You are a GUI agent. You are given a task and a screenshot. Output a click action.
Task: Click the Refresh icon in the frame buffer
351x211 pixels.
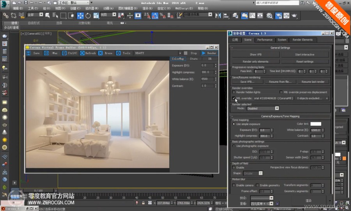[x=82, y=53]
